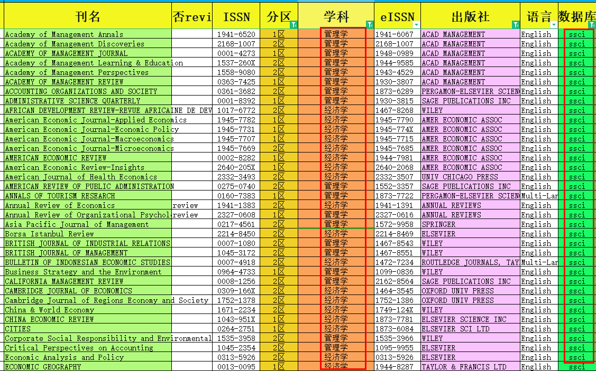Viewport: 596px width, 371px height.
Task: Select 经济学 cell in AFRICAN DEVELOPMENT REVIEW row
Action: pyautogui.click(x=336, y=110)
